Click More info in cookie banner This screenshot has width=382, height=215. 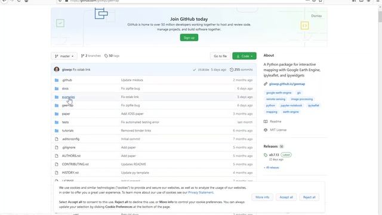coord(263,197)
